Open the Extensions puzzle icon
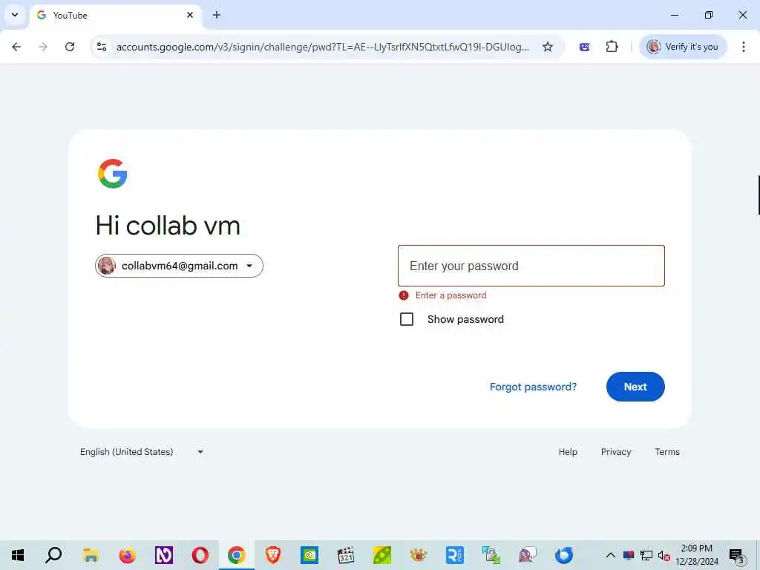The height and width of the screenshot is (570, 760). click(x=612, y=47)
